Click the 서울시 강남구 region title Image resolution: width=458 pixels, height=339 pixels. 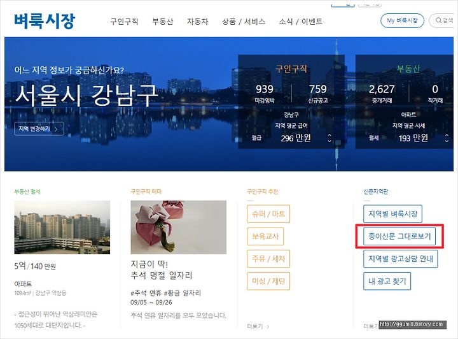point(87,95)
